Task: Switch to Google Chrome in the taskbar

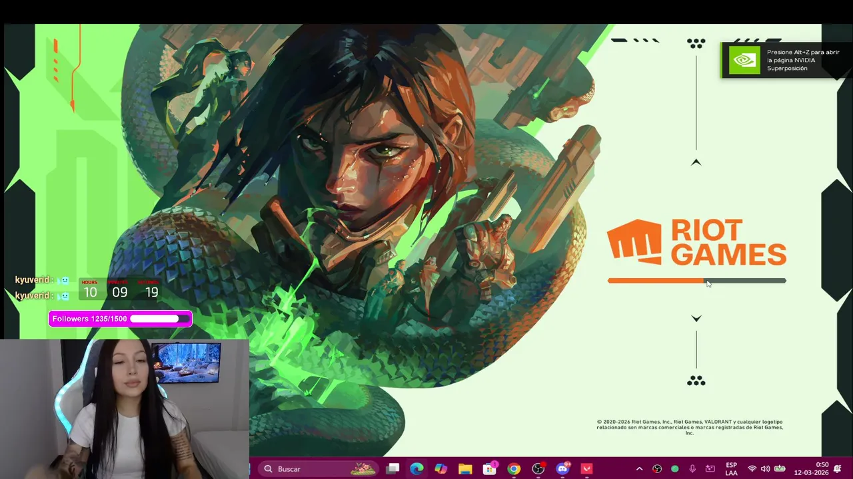Action: point(514,469)
